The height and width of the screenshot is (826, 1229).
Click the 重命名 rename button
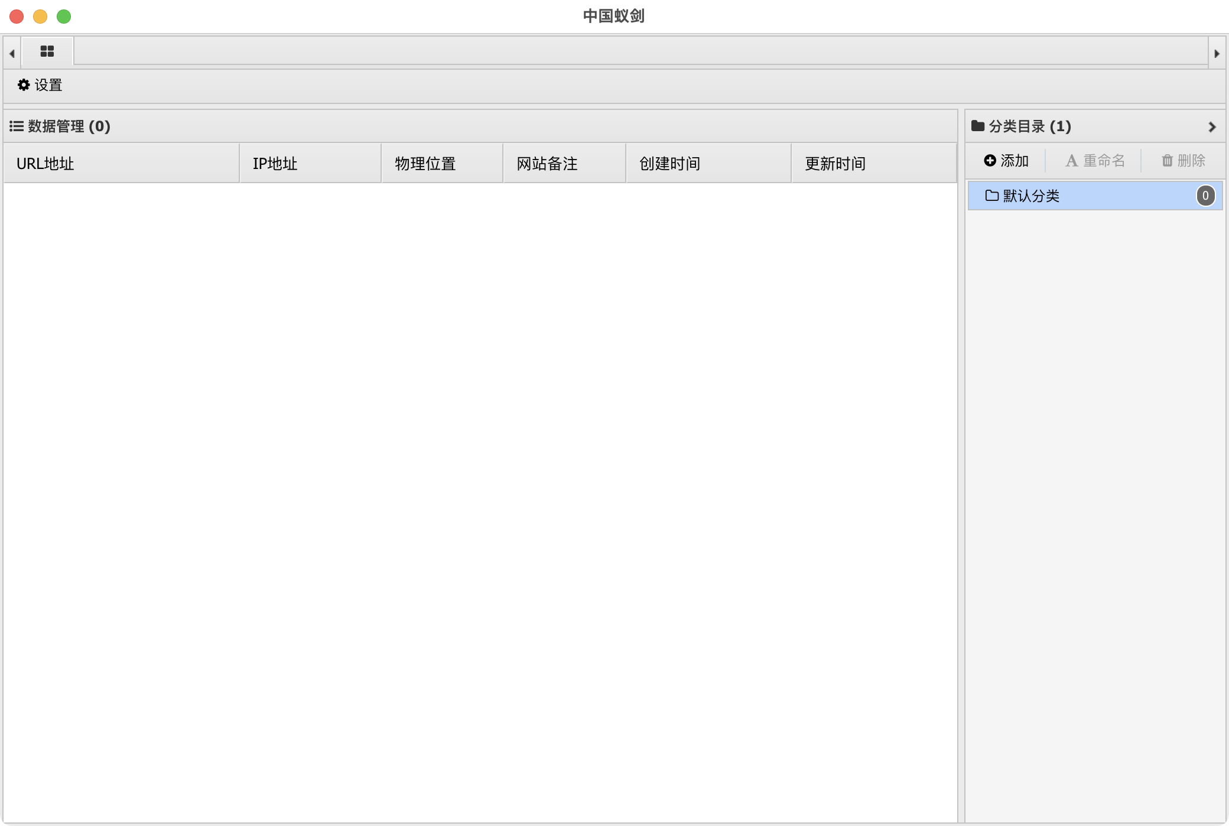1095,161
